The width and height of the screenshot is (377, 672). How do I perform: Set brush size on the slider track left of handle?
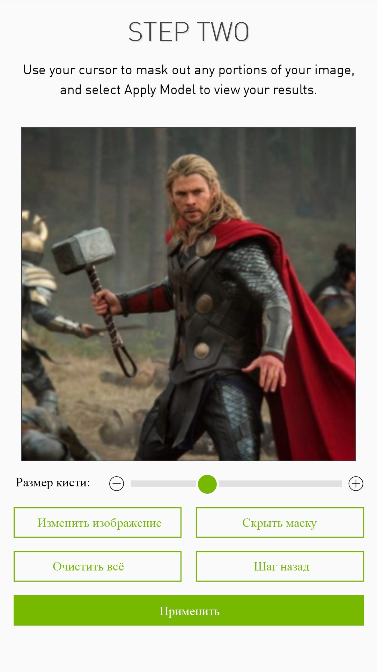click(x=163, y=484)
